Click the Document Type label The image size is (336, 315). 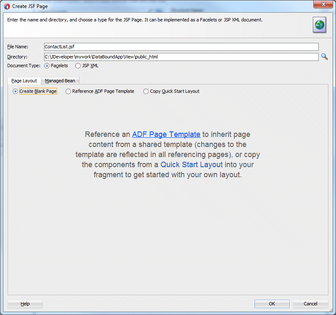pyautogui.click(x=24, y=66)
